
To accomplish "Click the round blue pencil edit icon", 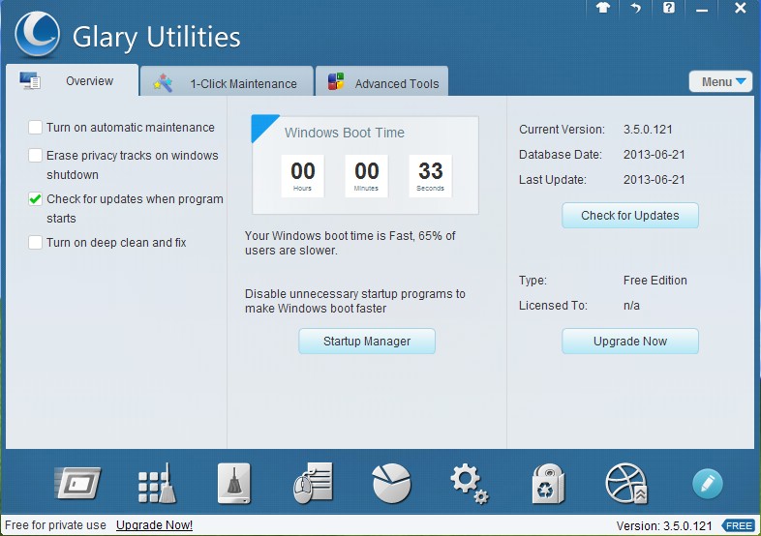I will coord(707,483).
